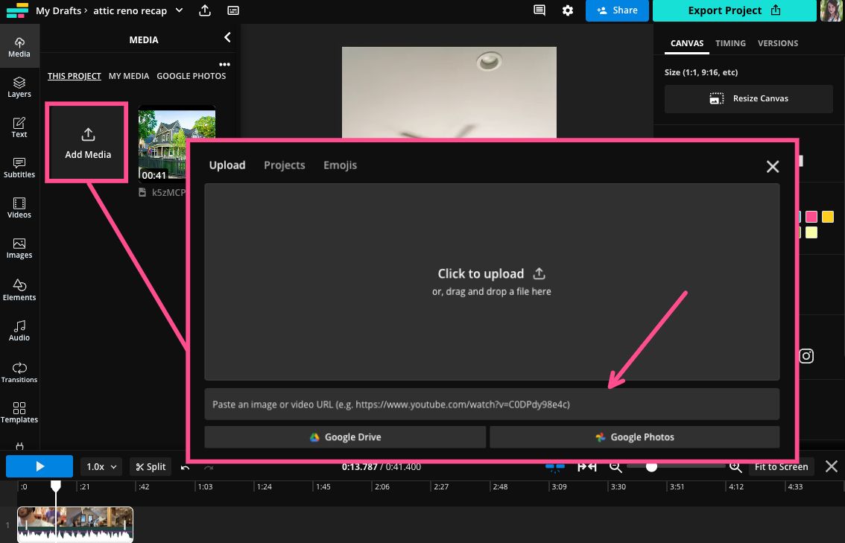Switch to the Projects tab

tap(284, 165)
